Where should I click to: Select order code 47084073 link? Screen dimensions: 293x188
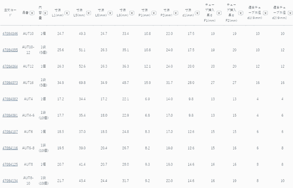click(10, 83)
